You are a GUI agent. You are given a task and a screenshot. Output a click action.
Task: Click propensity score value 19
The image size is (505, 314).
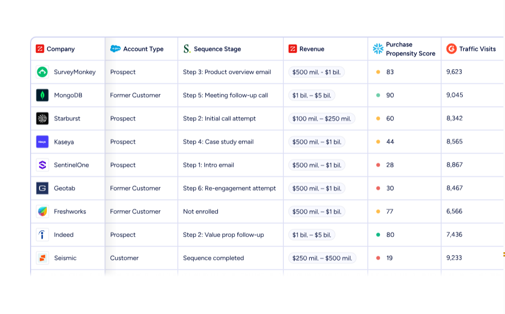tap(389, 258)
